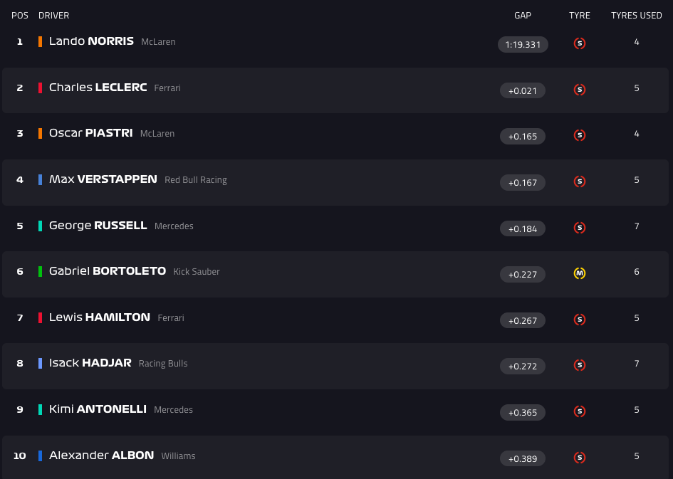Screen dimensions: 673x479
Task: Click the +0.227 gap badge
Action: click(x=523, y=274)
